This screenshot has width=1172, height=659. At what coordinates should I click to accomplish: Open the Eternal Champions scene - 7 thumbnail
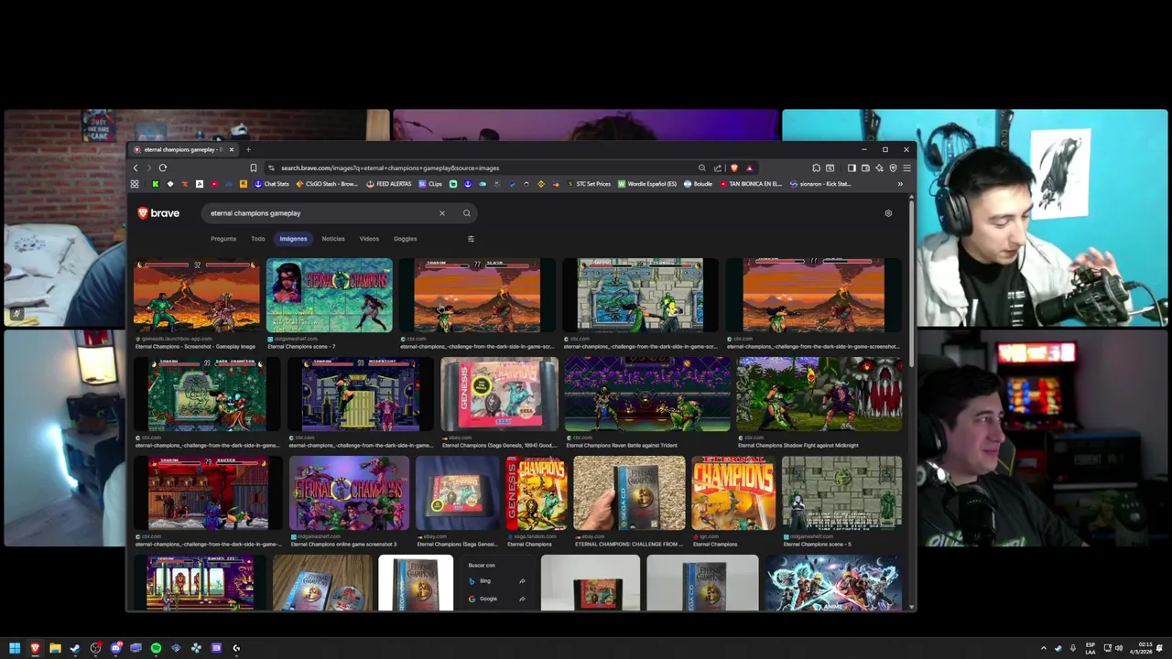click(x=329, y=296)
